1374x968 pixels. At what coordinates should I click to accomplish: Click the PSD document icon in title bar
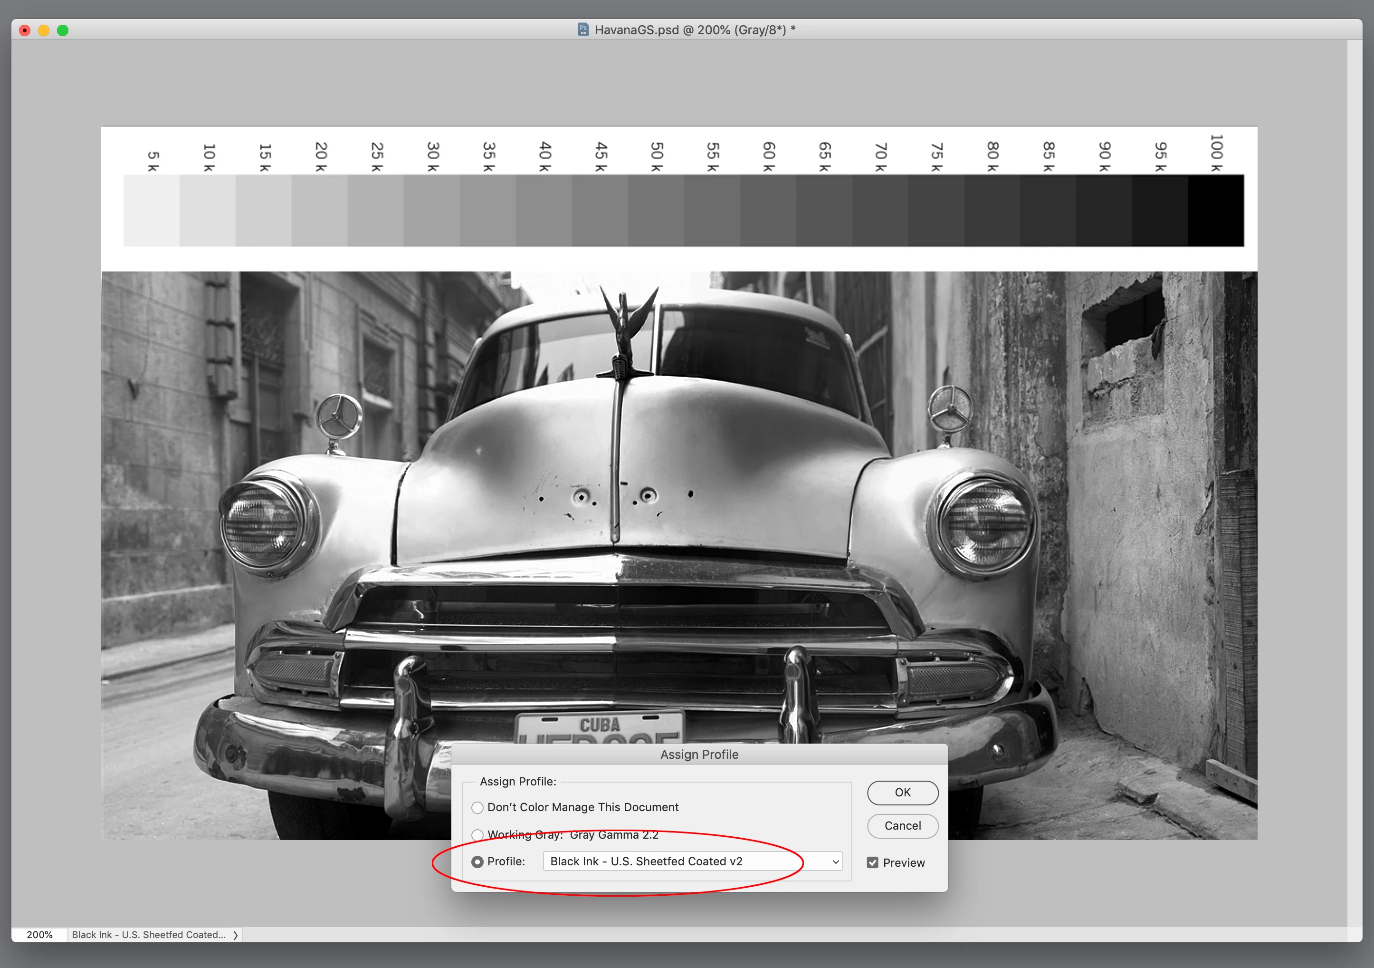pos(583,29)
